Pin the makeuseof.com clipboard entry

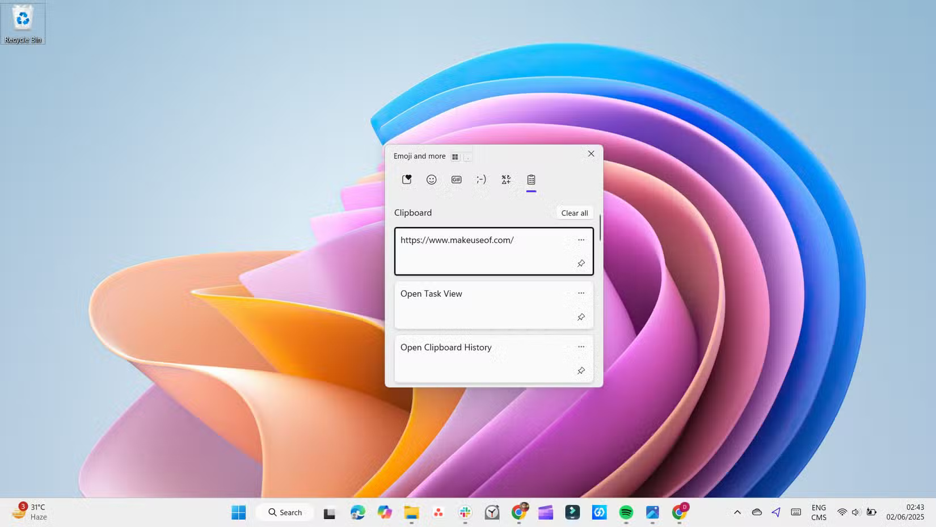(581, 263)
